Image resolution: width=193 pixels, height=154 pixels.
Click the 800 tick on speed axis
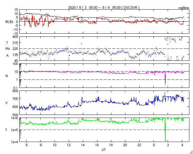tap(15, 91)
